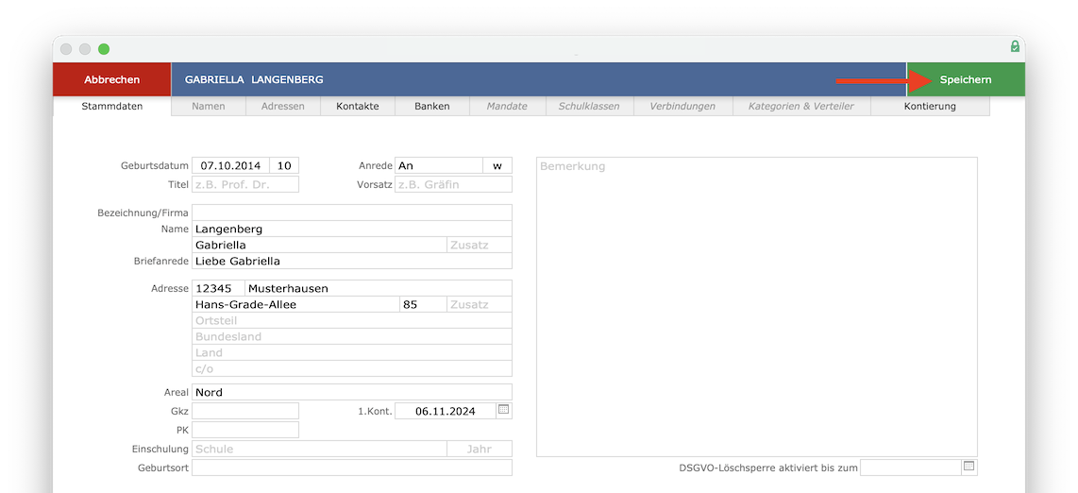
Task: Edit 1.Kont. date field 06.11.2024
Action: coord(446,411)
